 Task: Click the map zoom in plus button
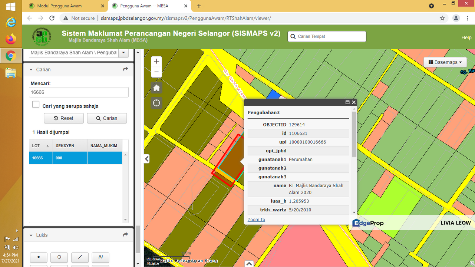coord(156,61)
